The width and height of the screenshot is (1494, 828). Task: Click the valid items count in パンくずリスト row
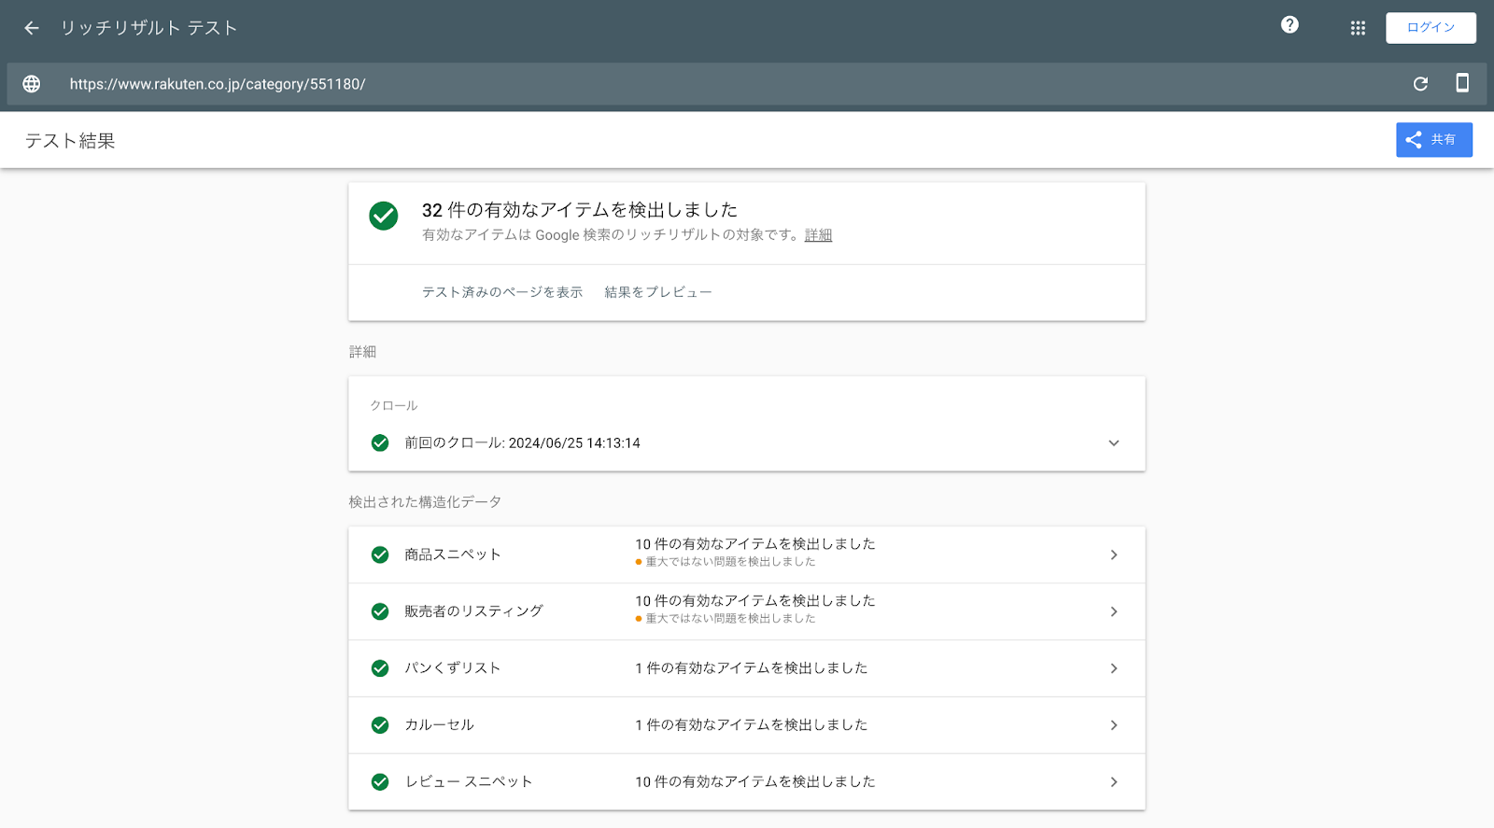click(752, 668)
